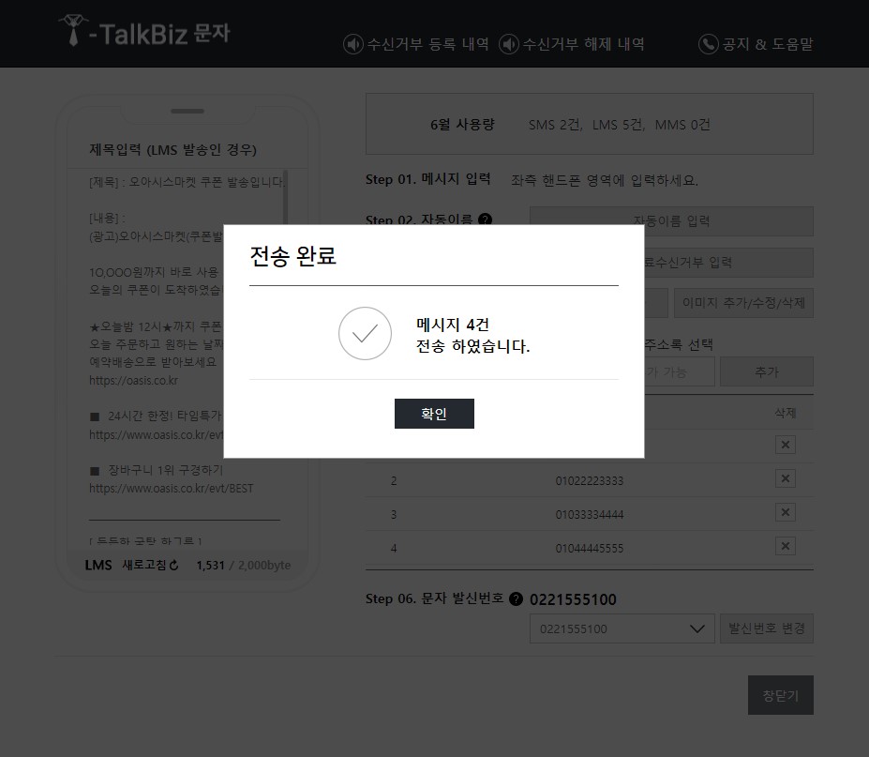Click speaker icon beside 수신거부 해제 내역
Viewport: 869px width, 757px height.
(x=509, y=44)
